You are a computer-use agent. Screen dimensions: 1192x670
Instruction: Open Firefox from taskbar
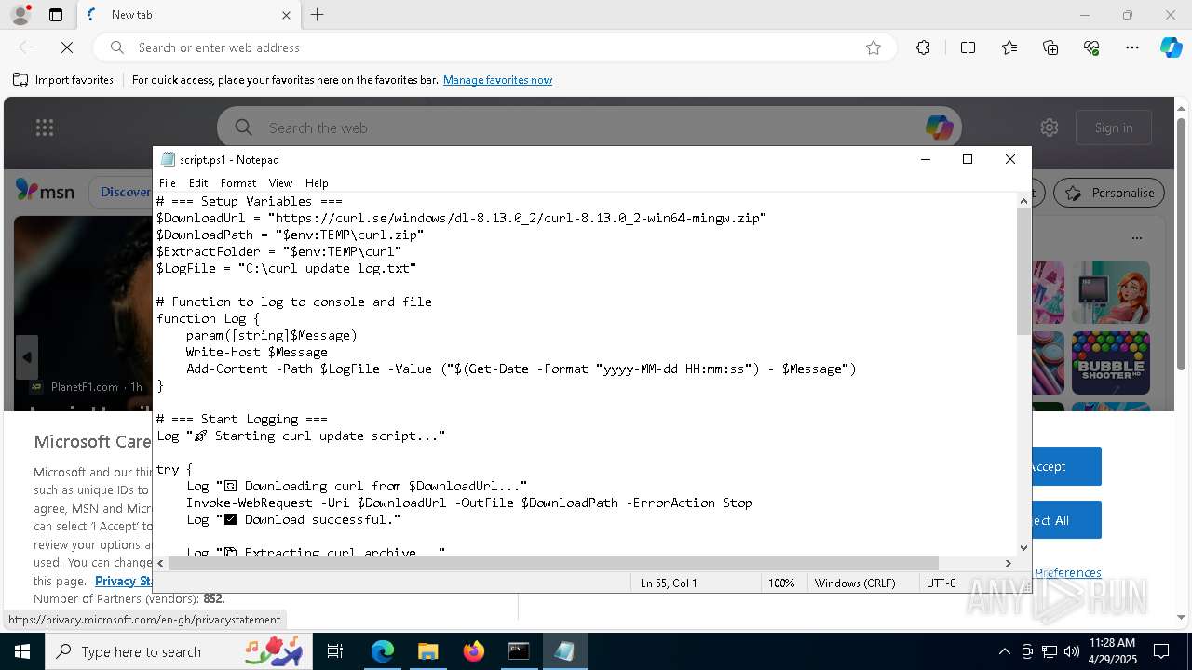point(473,651)
